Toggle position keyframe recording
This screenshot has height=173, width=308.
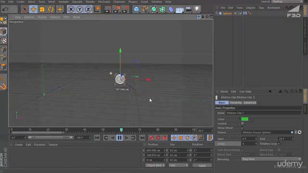pos(174,138)
